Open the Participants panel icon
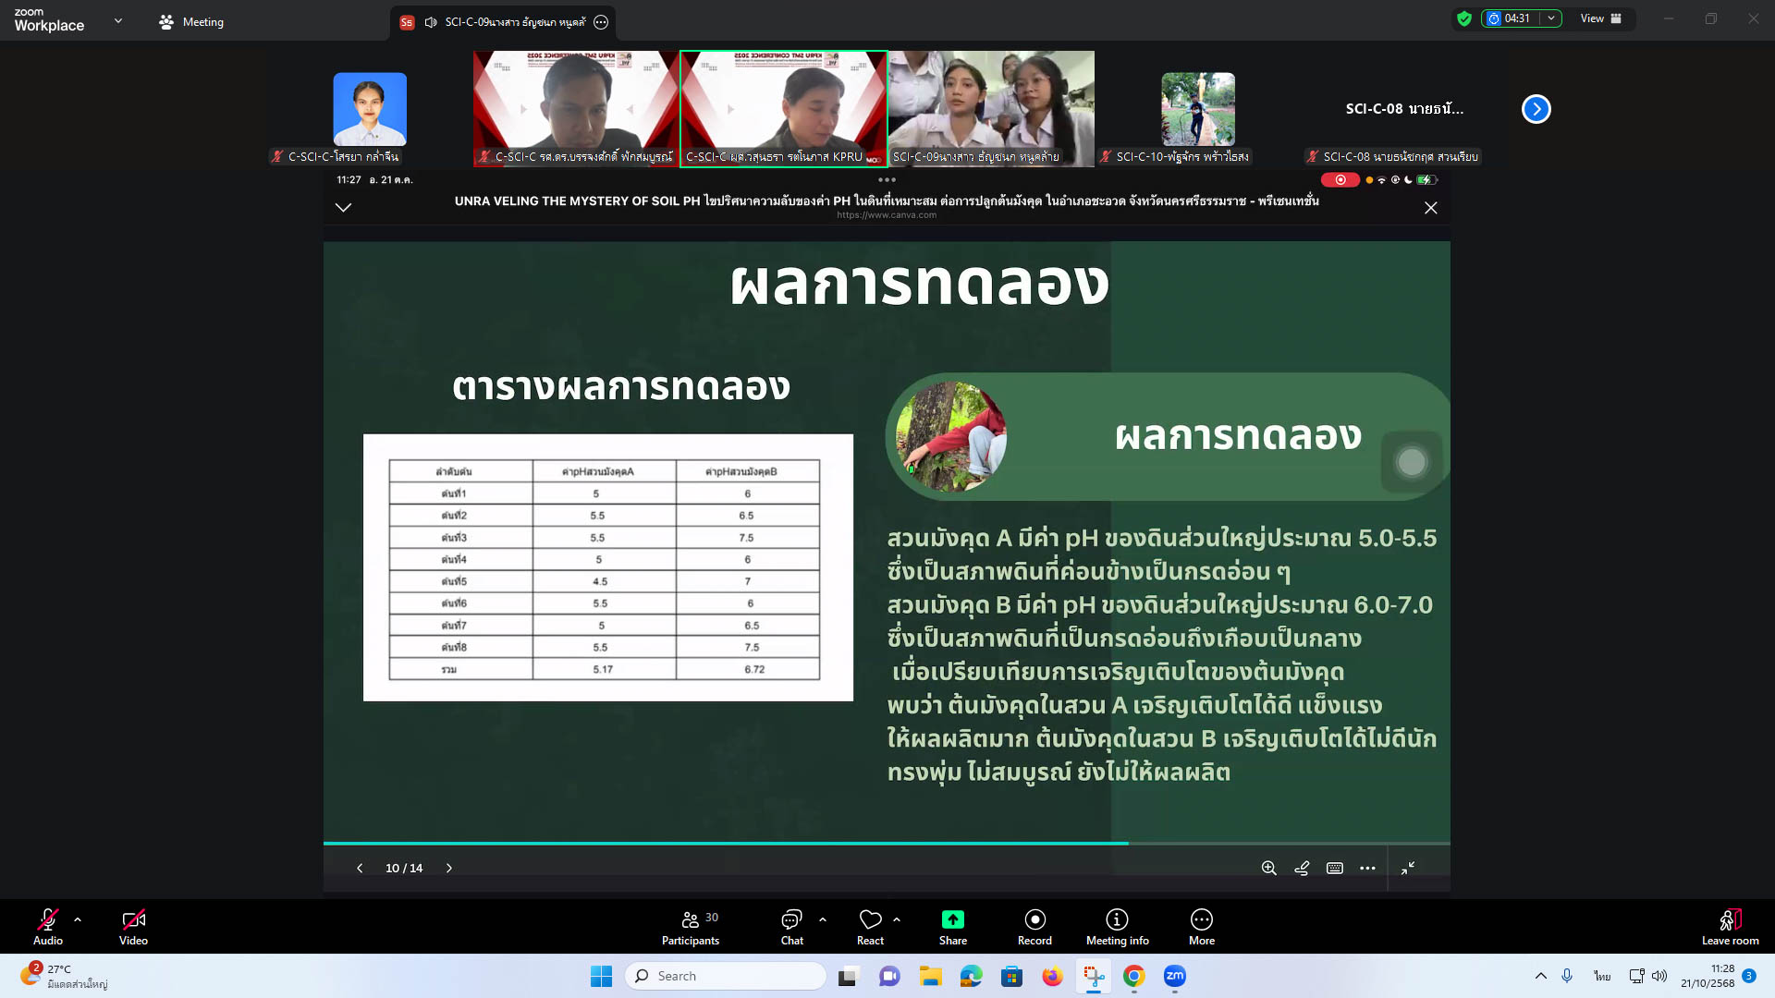The height and width of the screenshot is (998, 1775). click(x=690, y=919)
